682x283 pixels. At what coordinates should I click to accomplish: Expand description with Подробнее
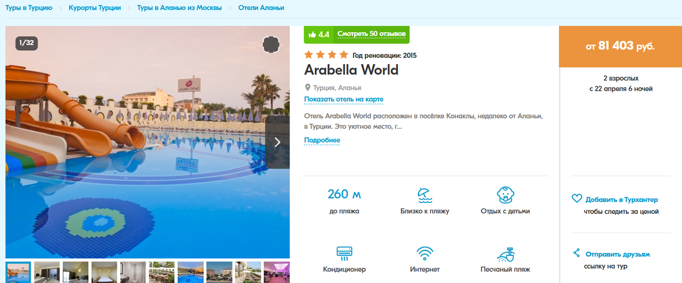click(x=322, y=140)
